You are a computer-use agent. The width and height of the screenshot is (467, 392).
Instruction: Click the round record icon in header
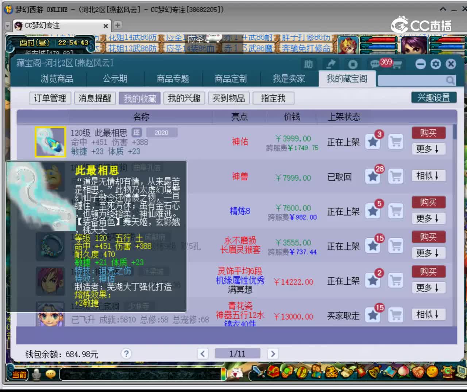click(353, 64)
